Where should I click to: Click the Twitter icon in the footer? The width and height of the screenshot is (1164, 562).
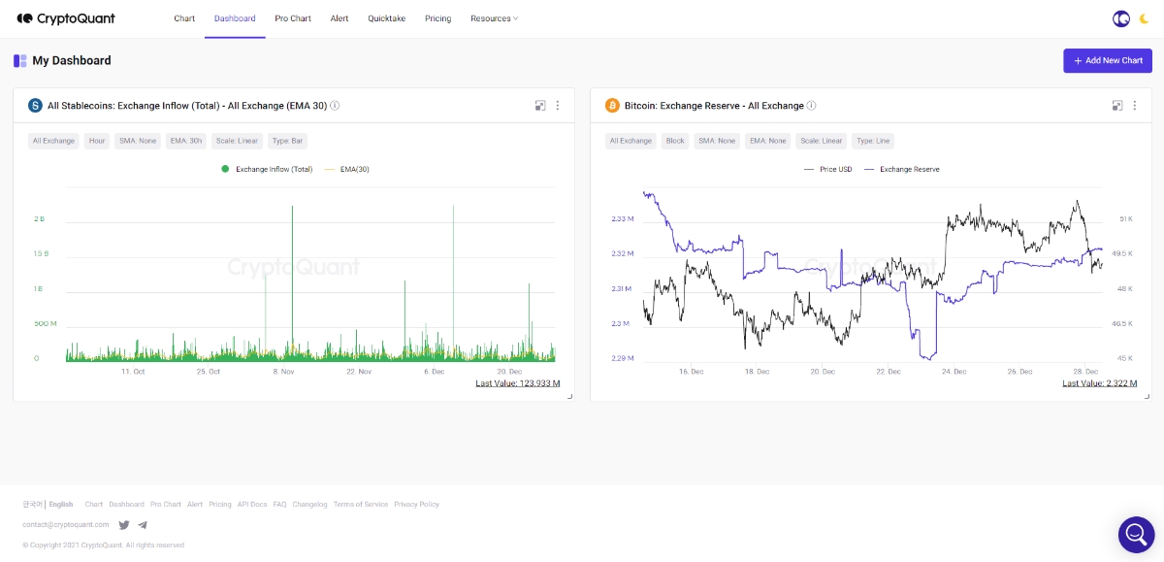(x=124, y=525)
